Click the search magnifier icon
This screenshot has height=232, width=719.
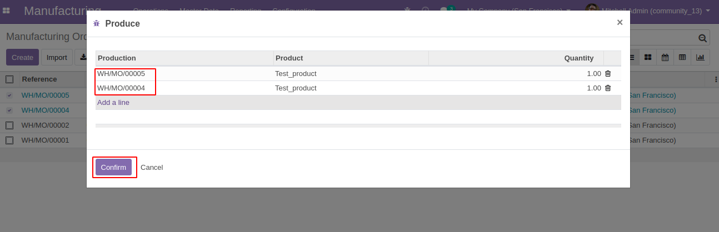pyautogui.click(x=702, y=38)
